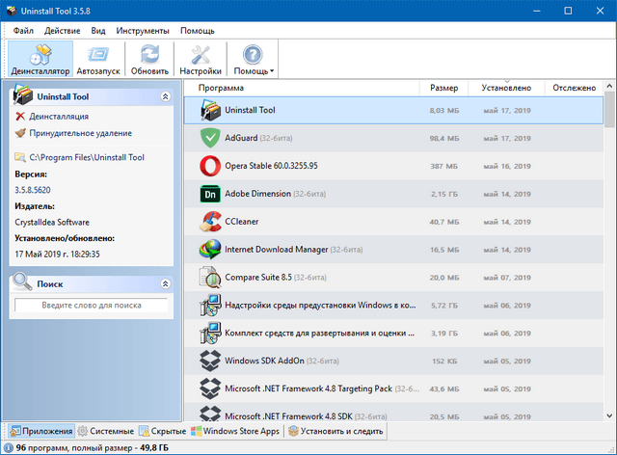
Task: Switch to the Системные tab
Action: point(106,431)
